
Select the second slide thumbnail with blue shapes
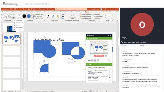(12, 39)
